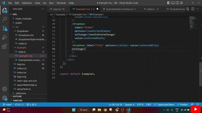
Task: Open the Source Control view
Action: tap(4, 28)
